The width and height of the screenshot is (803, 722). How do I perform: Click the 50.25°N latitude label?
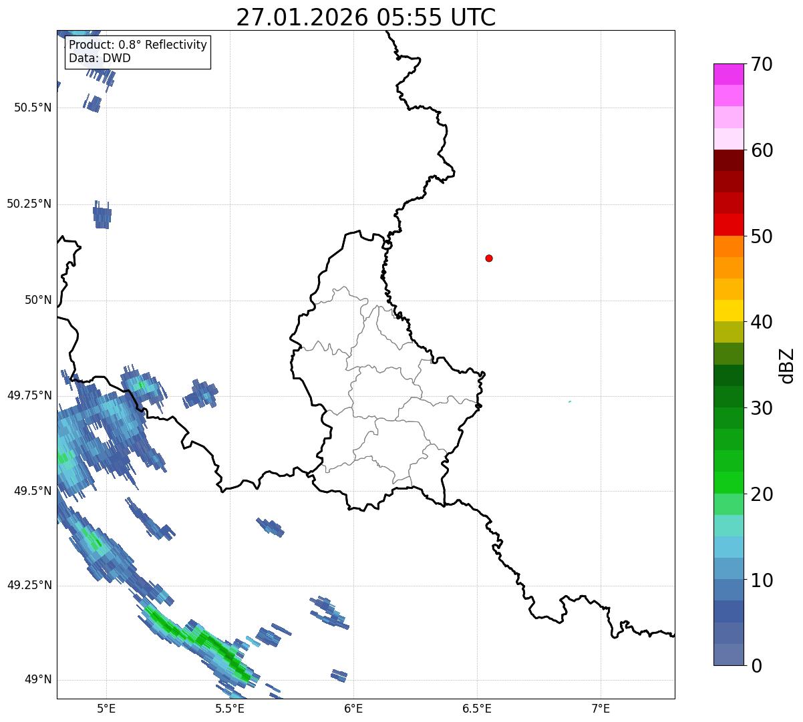(x=29, y=204)
